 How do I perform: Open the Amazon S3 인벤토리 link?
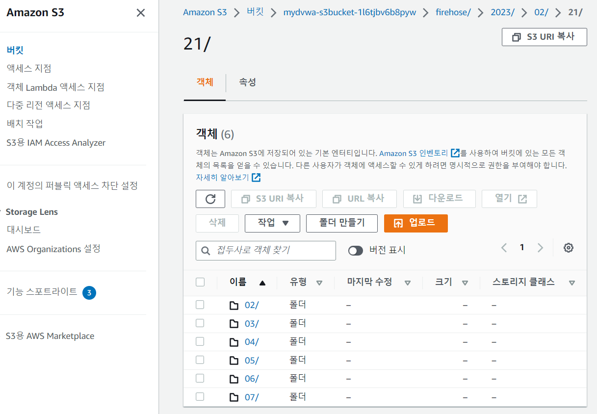[414, 153]
